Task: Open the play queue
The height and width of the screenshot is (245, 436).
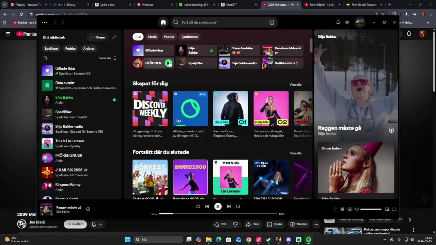Action: (x=342, y=209)
